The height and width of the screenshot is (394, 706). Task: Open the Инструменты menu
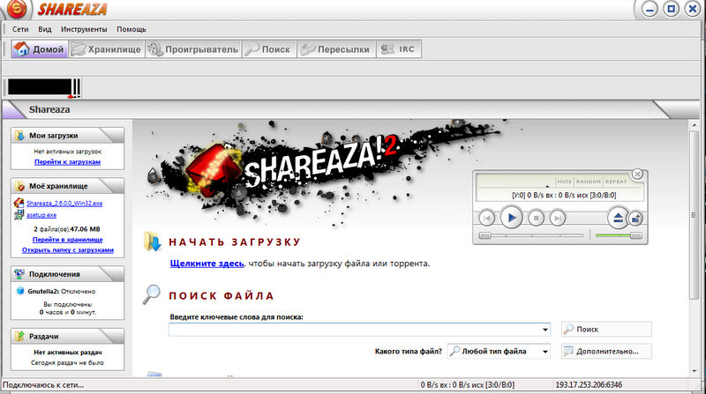[x=84, y=29]
